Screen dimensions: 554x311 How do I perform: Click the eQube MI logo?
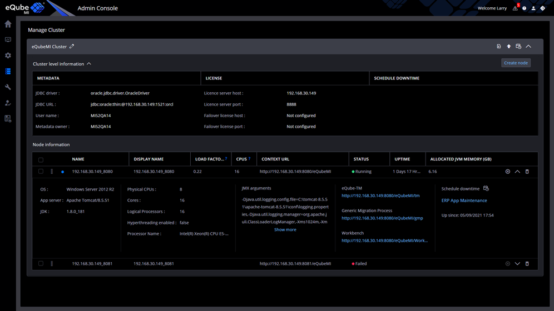[24, 8]
